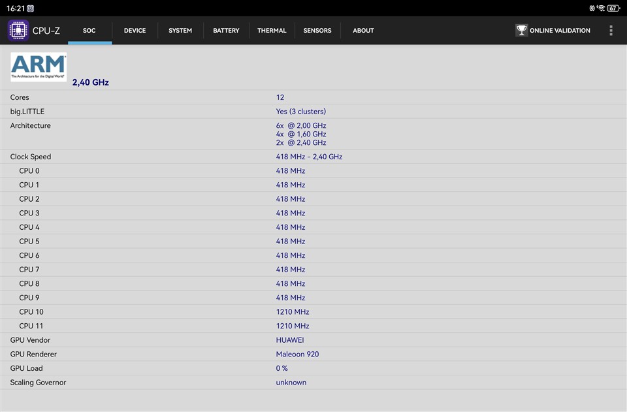Select the BATTERY tab
This screenshot has height=412, width=627.
(226, 31)
